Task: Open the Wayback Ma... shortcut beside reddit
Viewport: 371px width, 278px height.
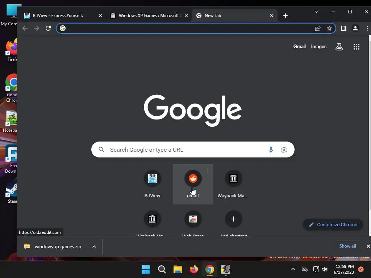Action: tap(233, 184)
